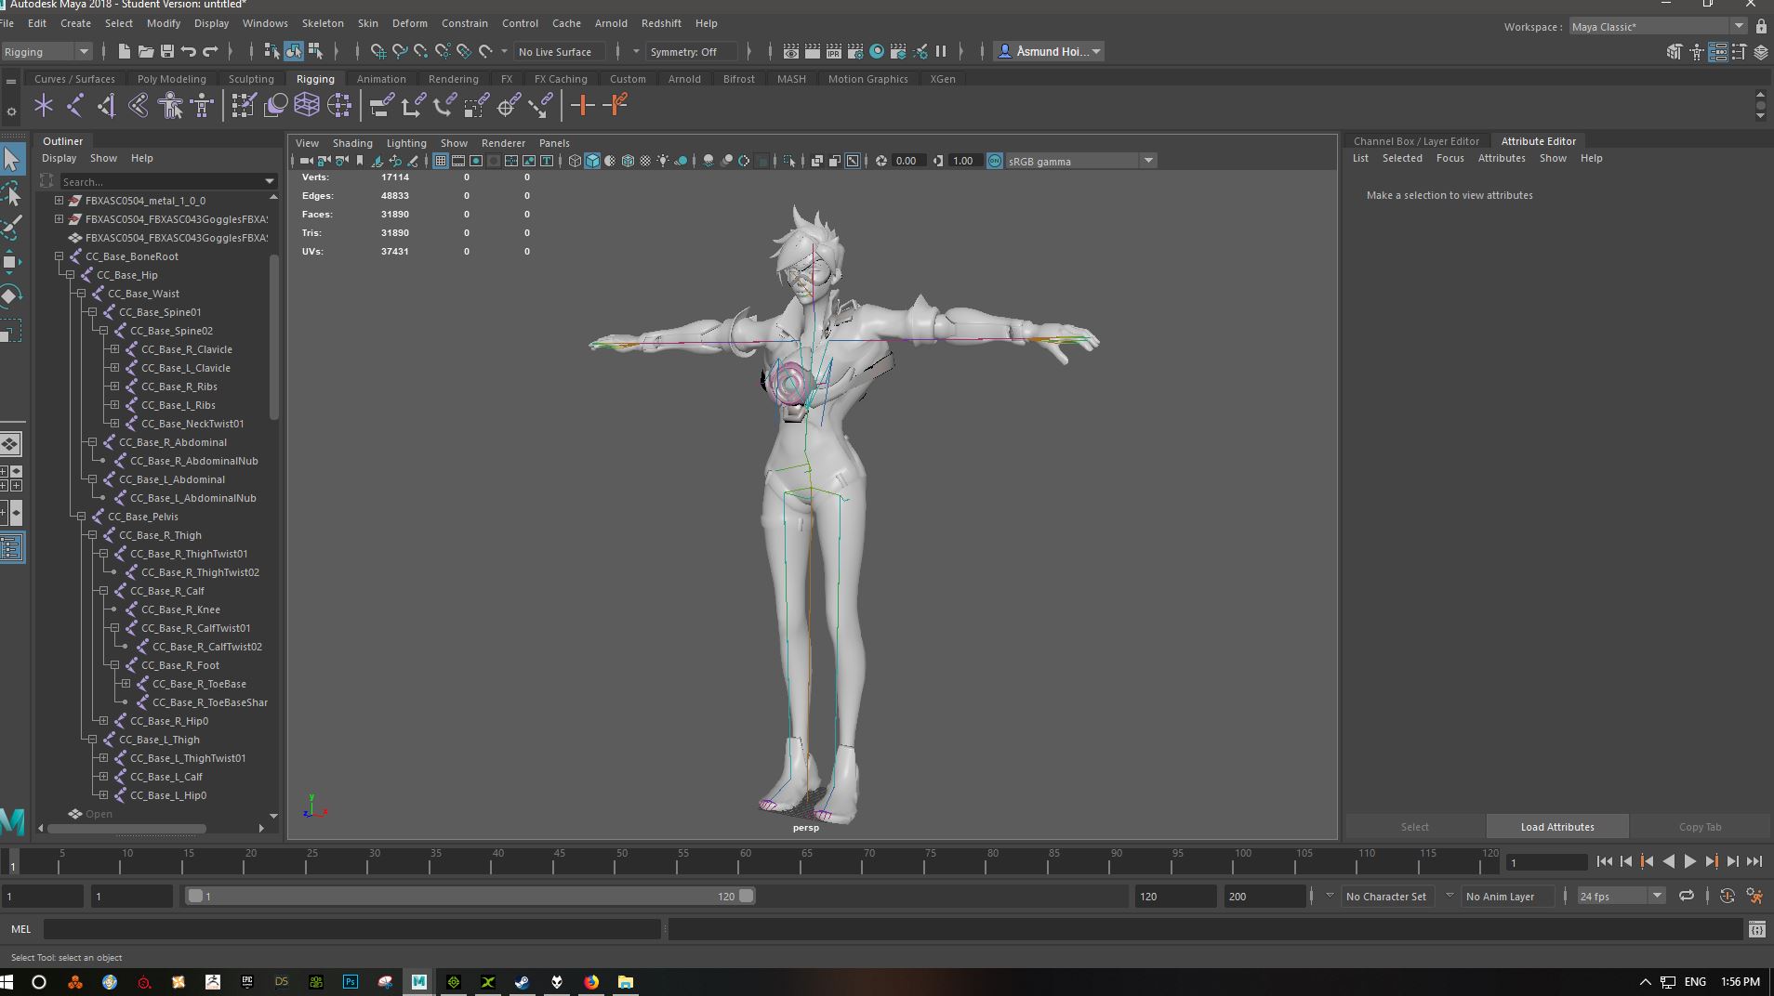Image resolution: width=1774 pixels, height=996 pixels.
Task: Select the IK Handle shelf tool
Action: (x=107, y=106)
